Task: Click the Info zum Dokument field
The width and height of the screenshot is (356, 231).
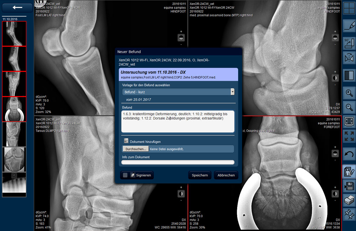Action: point(178,162)
